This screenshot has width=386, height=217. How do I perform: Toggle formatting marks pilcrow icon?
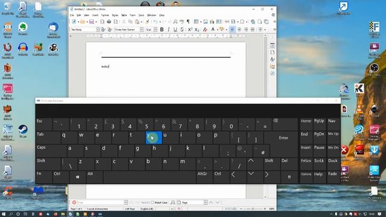188,22
